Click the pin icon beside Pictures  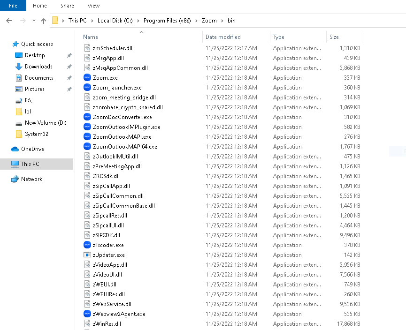click(x=69, y=89)
